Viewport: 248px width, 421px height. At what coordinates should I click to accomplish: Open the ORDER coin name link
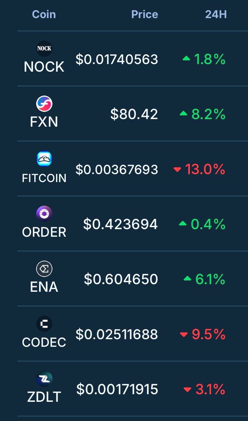coord(44,232)
